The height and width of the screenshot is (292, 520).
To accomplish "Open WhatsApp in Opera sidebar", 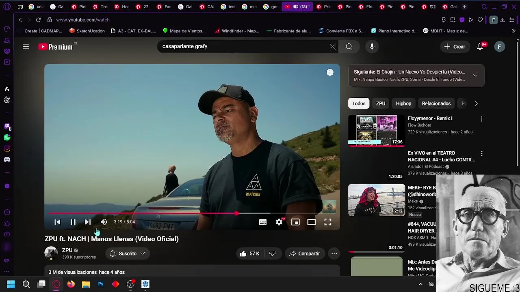I will point(7,137).
